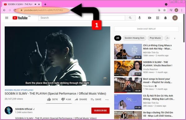186x120 pixels.
Task: Select the Soobin Hoang Son filter chip
Action: (x=135, y=38)
